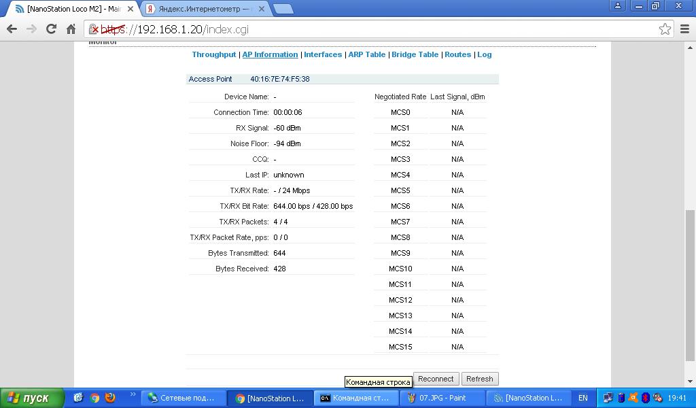The height and width of the screenshot is (408, 696).
Task: Reload the page with the refresh icon
Action: click(51, 29)
